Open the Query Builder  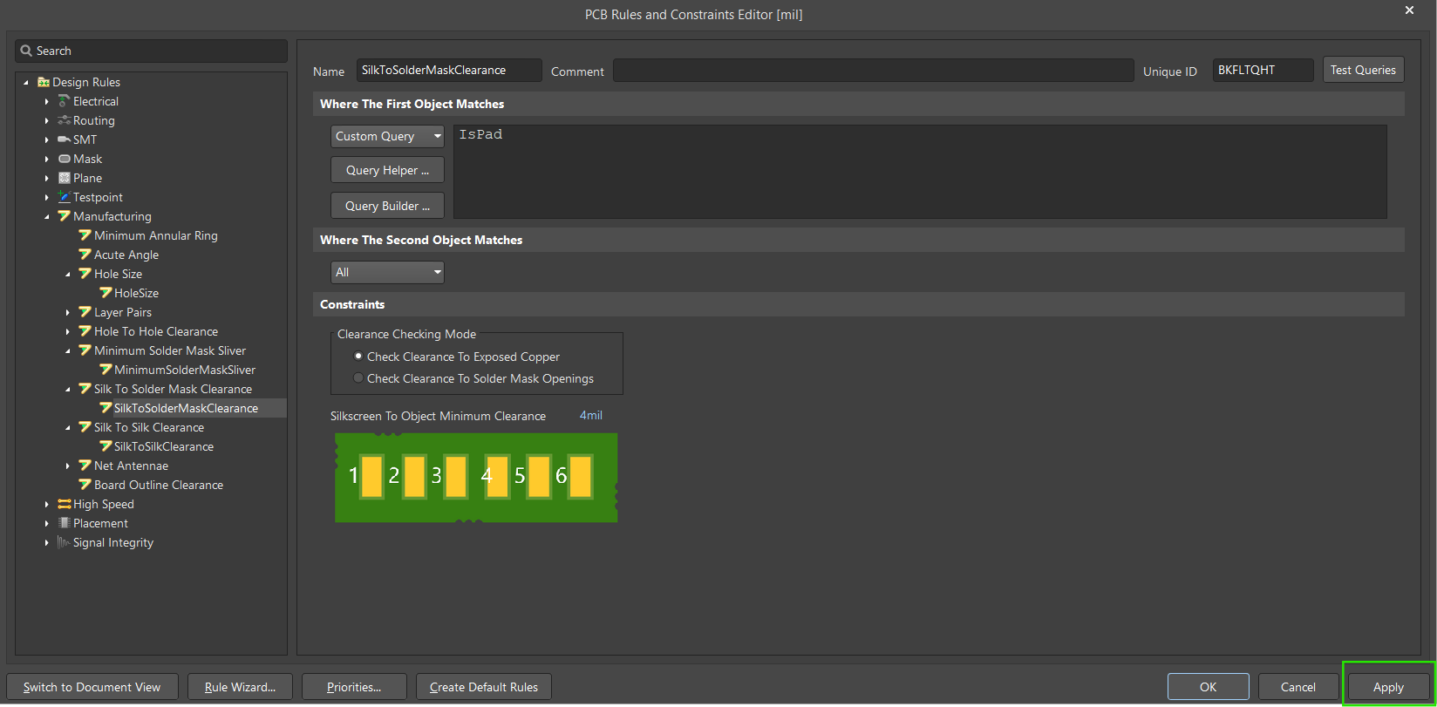[387, 206]
